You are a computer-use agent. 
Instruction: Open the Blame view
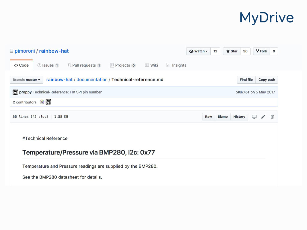pyautogui.click(x=223, y=116)
